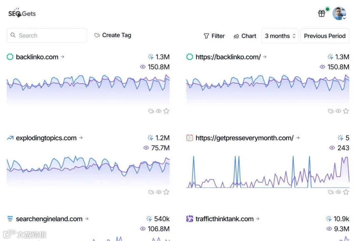This screenshot has height=241, width=356.
Task: Select the 106.8M impressions value
Action: 159,229
